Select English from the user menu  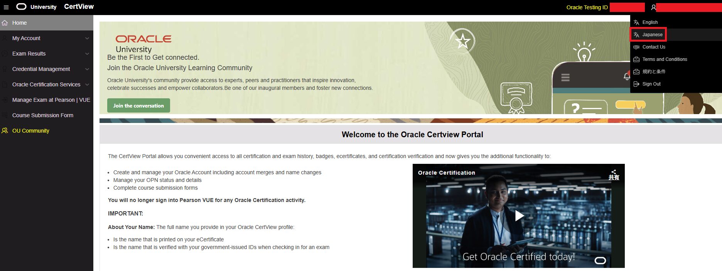coord(676,22)
